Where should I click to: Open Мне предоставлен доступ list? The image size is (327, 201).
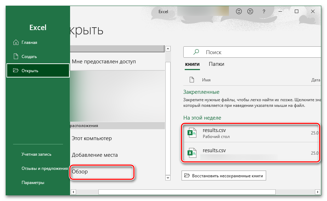[x=104, y=62]
